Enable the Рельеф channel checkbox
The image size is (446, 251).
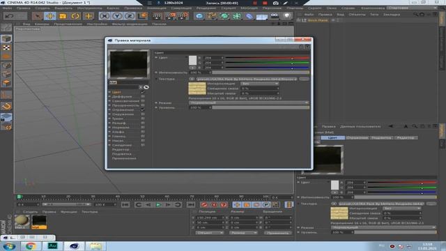(x=143, y=123)
